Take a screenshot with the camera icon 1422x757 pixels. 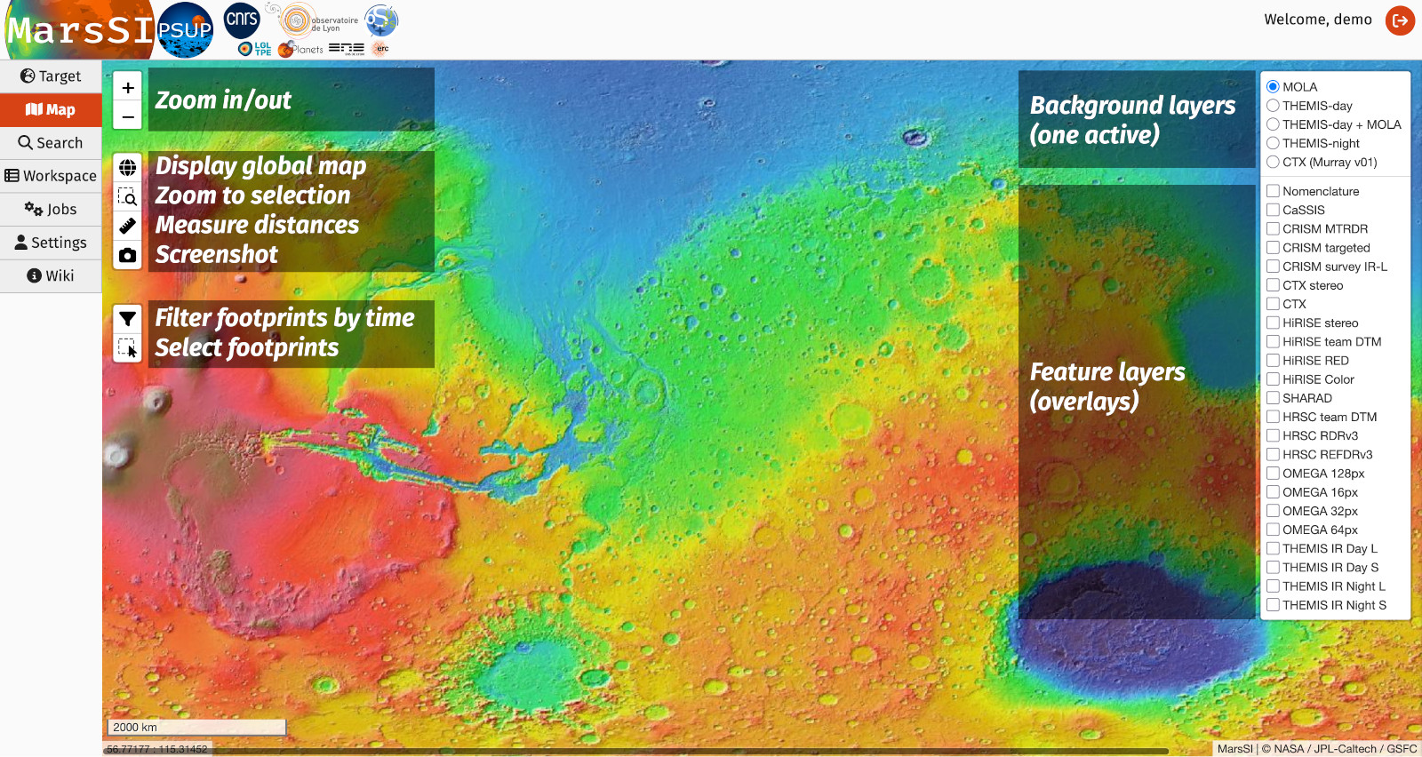tap(128, 255)
